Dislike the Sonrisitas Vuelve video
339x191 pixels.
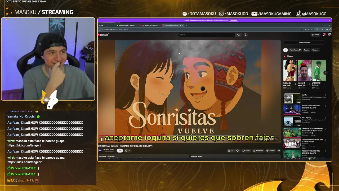coord(237,151)
